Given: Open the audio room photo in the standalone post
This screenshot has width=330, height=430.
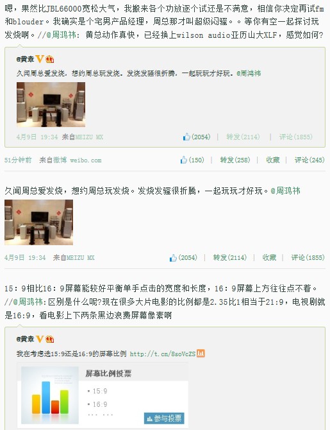Looking at the screenshot, I should point(38,222).
